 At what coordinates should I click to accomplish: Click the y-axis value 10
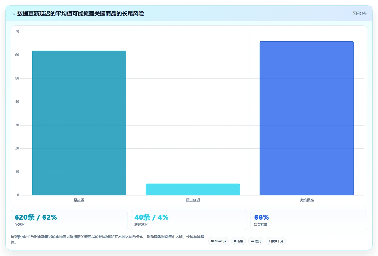pos(17,172)
